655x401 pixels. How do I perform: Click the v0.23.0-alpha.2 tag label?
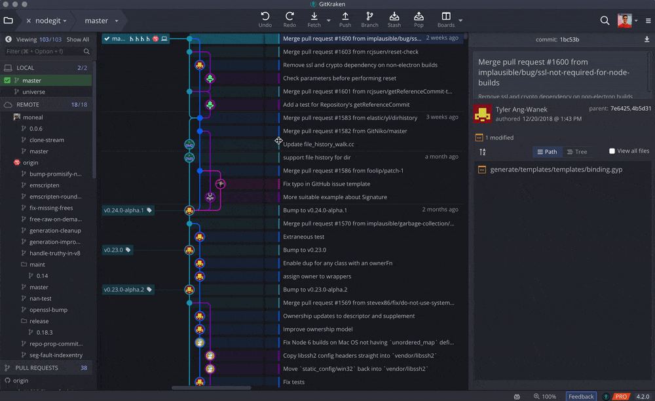[x=128, y=290]
